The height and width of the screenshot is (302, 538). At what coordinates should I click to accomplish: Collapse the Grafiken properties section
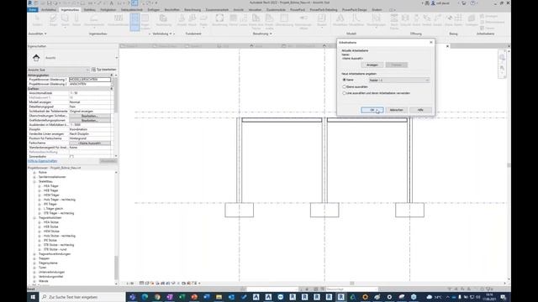click(112, 89)
